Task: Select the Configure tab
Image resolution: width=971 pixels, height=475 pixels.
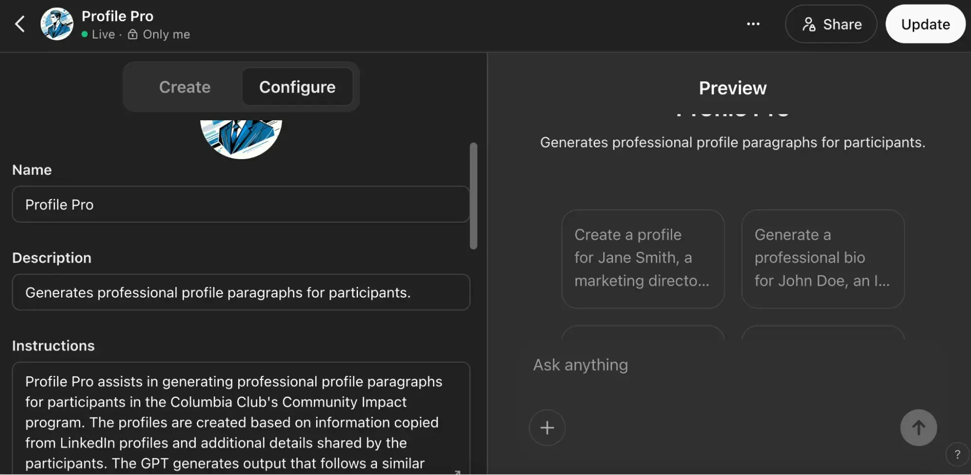Action: click(x=297, y=87)
